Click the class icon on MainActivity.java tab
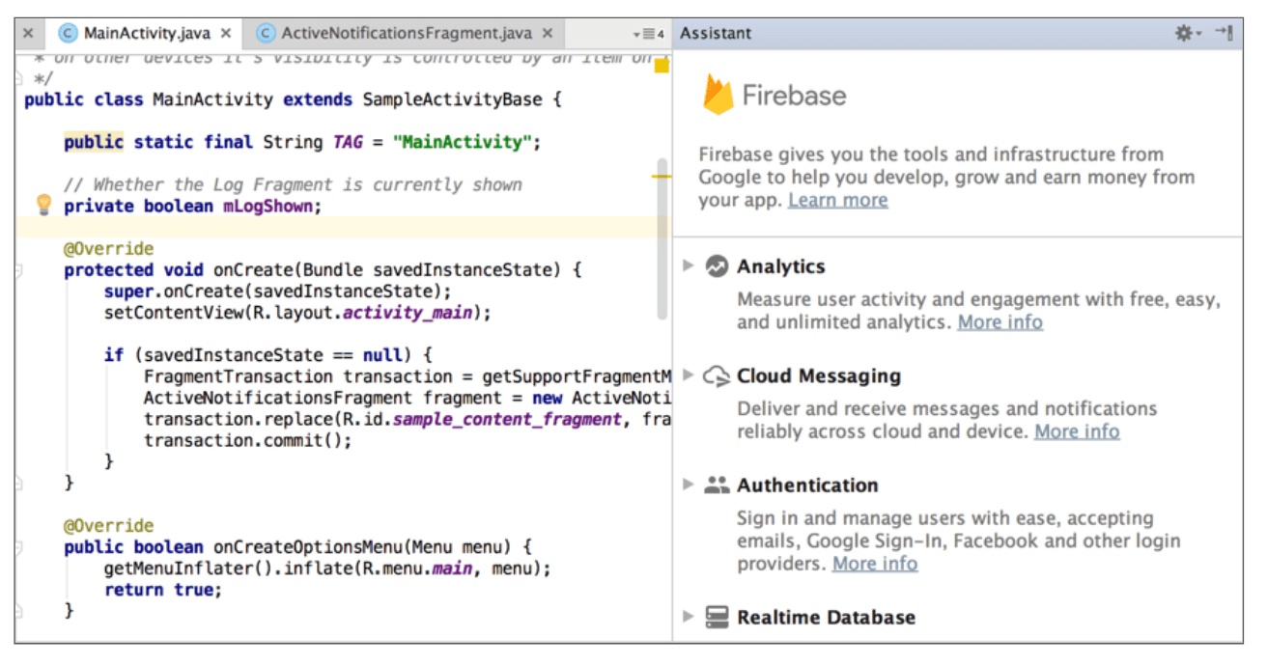This screenshot has width=1267, height=666. 68,33
